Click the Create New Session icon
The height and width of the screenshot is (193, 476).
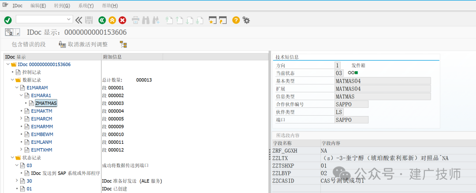(x=212, y=20)
